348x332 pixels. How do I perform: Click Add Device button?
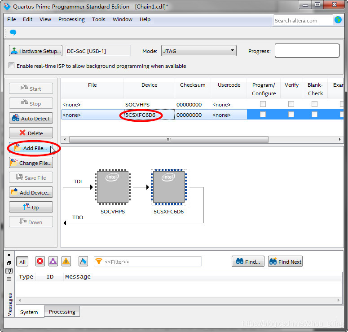(31, 192)
